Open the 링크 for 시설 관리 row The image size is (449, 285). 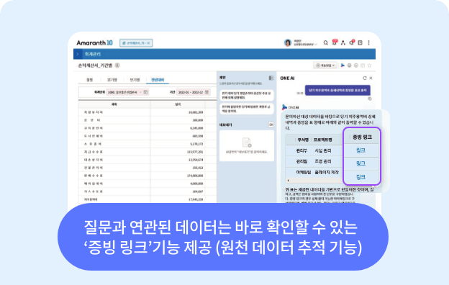[x=360, y=150]
